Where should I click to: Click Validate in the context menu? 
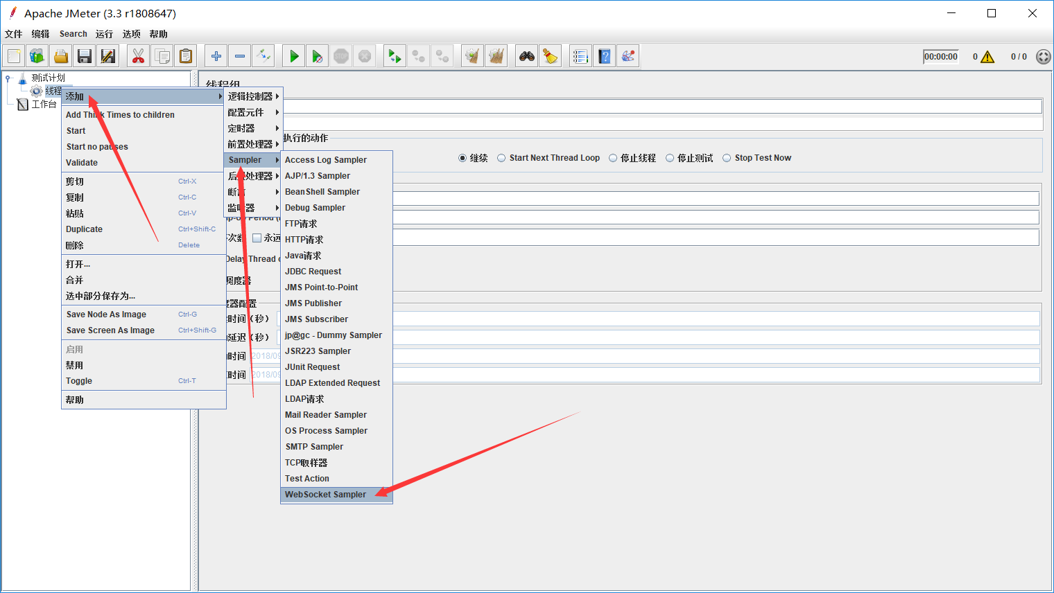(144, 163)
